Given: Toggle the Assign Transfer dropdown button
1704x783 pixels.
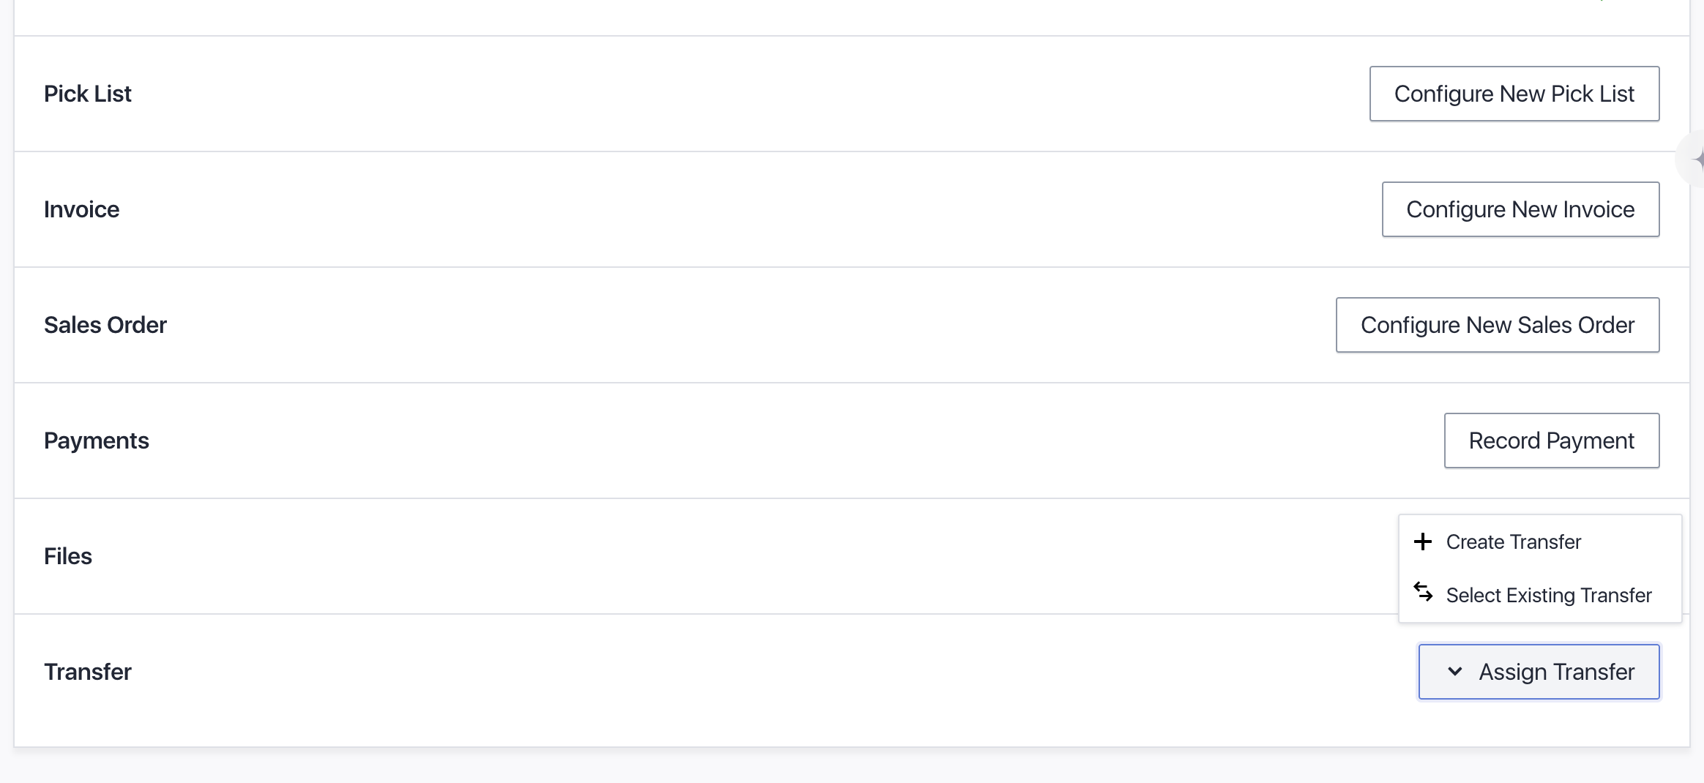Looking at the screenshot, I should click(1539, 672).
